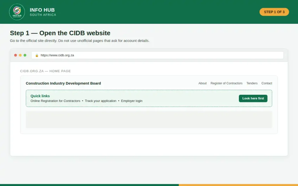
Task: Click the green window dot
Action: [25, 55]
